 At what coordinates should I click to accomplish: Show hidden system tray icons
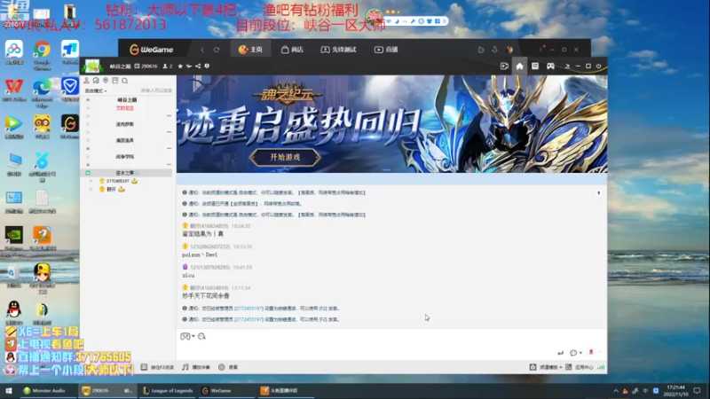coord(616,391)
